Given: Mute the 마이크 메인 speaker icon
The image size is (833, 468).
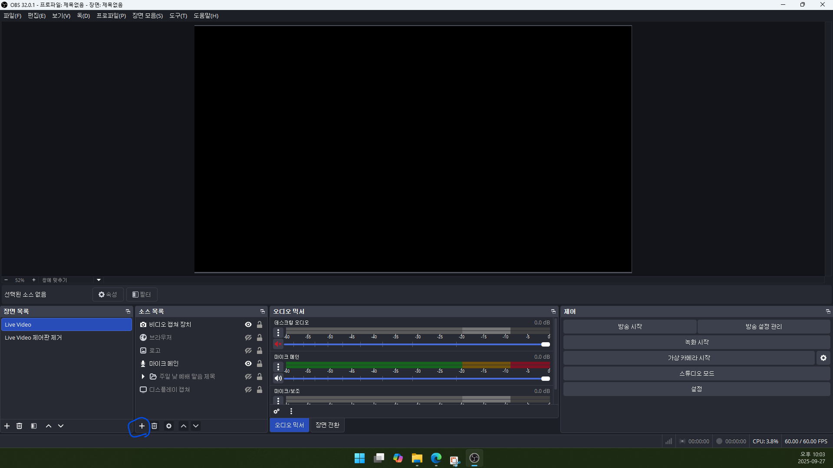Looking at the screenshot, I should point(278,378).
